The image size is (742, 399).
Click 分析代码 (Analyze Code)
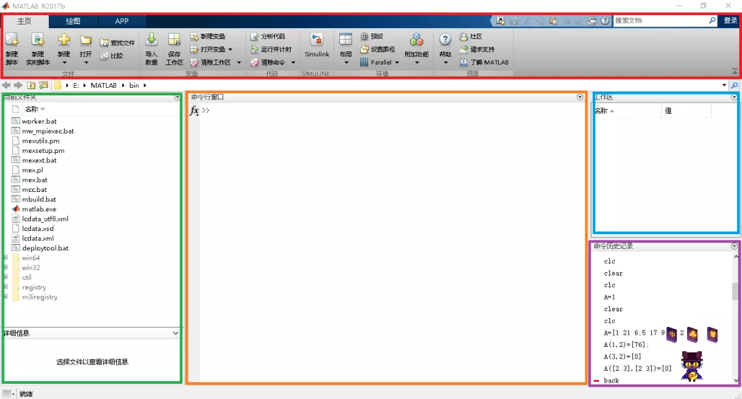[268, 36]
